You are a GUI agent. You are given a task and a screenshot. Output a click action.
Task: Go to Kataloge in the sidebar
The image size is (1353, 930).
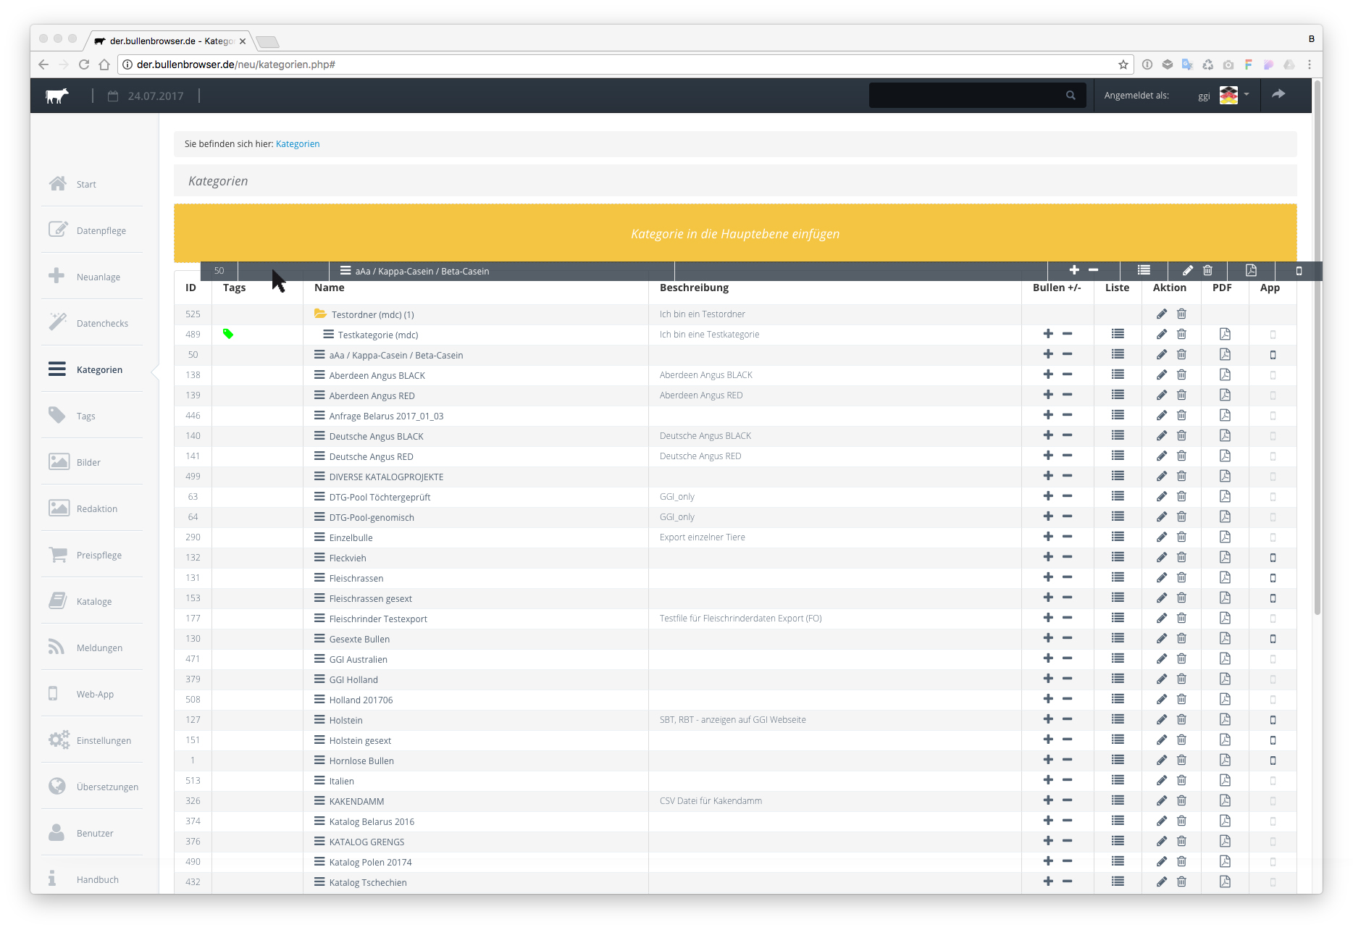(93, 601)
